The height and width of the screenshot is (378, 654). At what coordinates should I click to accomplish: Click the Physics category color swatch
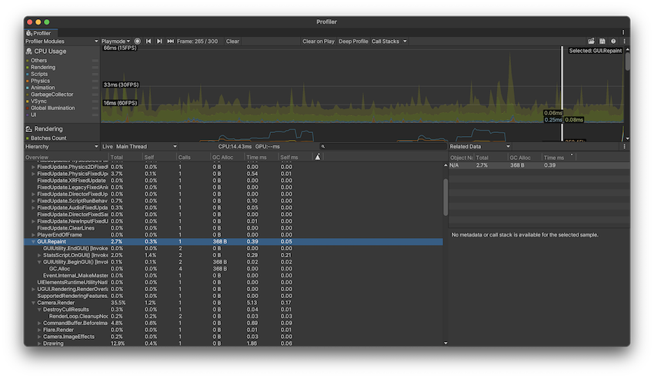(x=28, y=81)
